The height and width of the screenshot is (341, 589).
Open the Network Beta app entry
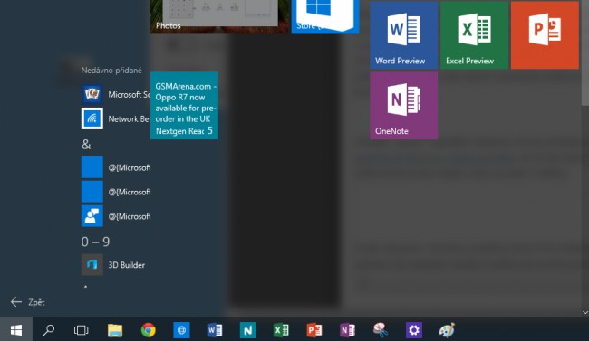(116, 118)
